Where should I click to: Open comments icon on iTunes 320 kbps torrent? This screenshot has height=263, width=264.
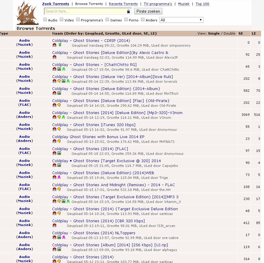[59, 130]
